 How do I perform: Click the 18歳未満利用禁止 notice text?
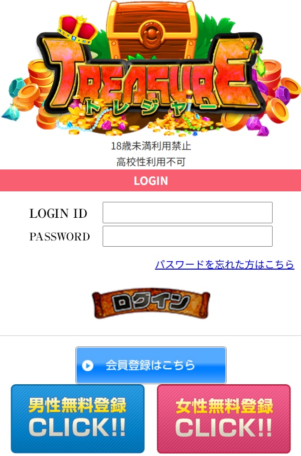click(x=150, y=146)
